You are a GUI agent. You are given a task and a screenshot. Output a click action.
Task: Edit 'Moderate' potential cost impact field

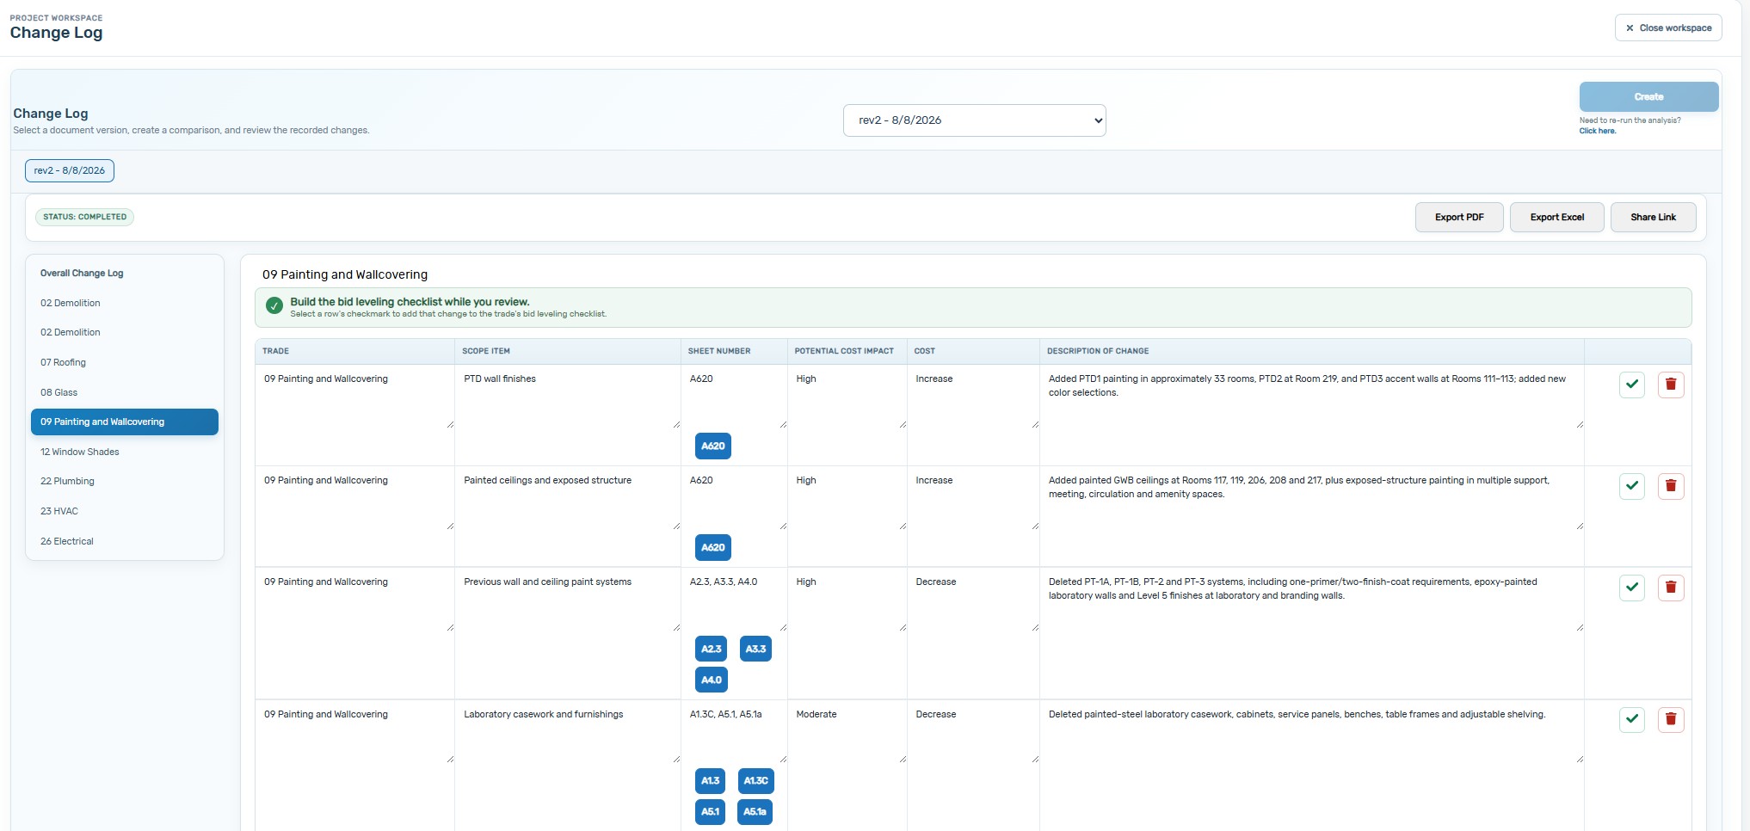[x=848, y=734]
